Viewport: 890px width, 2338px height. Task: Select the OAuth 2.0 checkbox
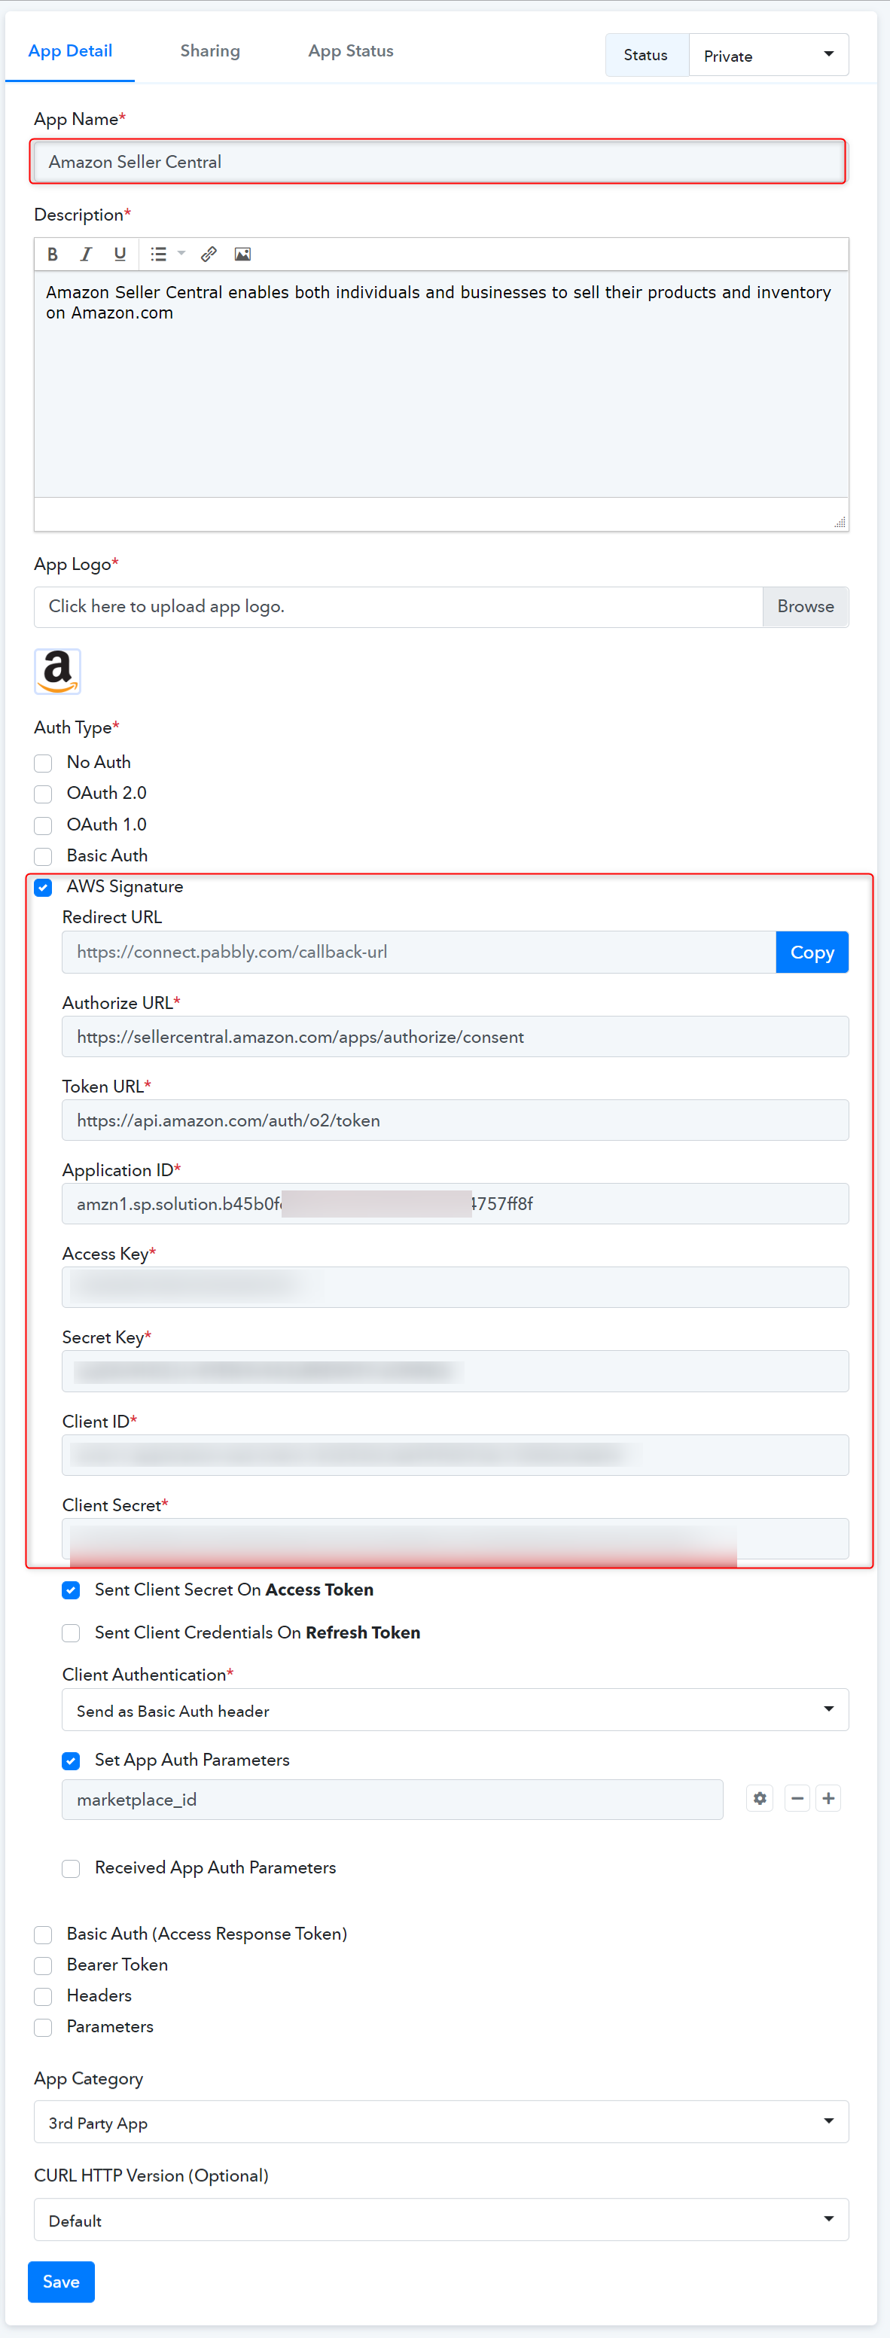43,794
